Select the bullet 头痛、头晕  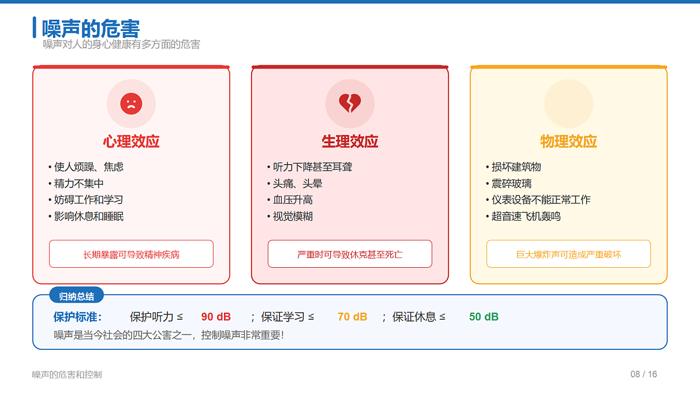(x=295, y=183)
